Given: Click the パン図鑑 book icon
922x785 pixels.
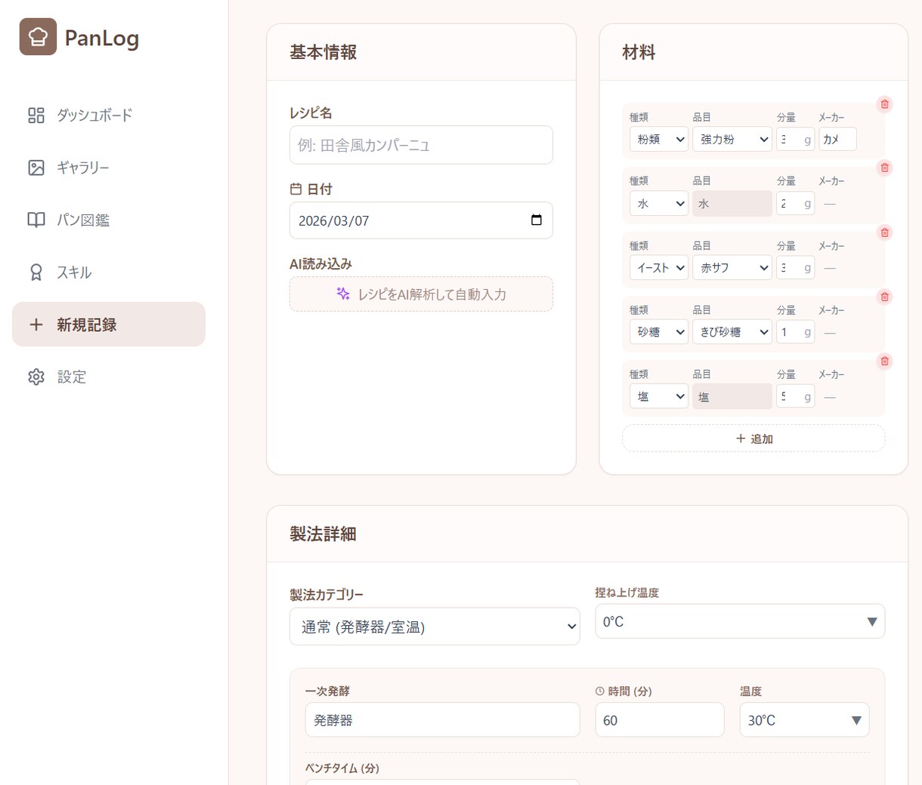Looking at the screenshot, I should [36, 220].
